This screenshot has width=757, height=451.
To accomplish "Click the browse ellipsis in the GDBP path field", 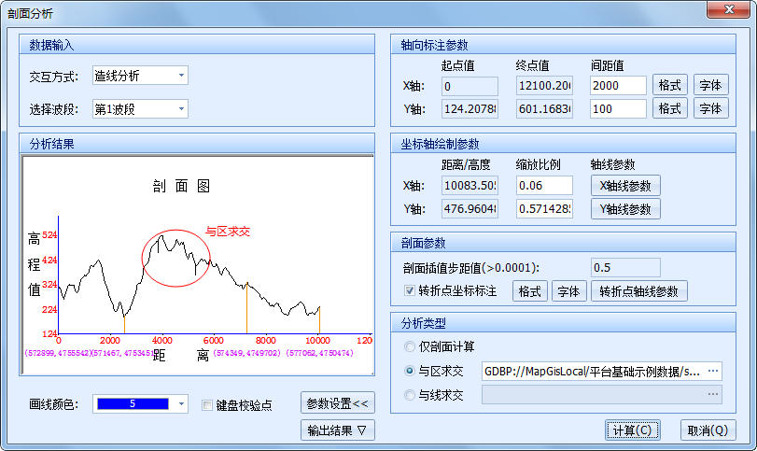I will pos(714,371).
